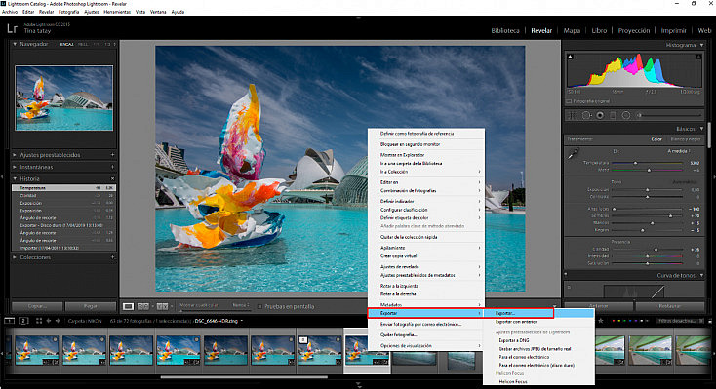Click the tone curve point adjustment icon

569,288
